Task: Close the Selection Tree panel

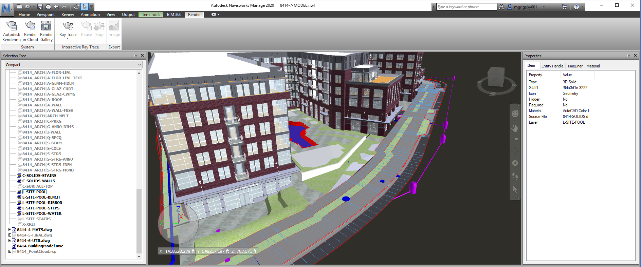Action: pyautogui.click(x=142, y=56)
